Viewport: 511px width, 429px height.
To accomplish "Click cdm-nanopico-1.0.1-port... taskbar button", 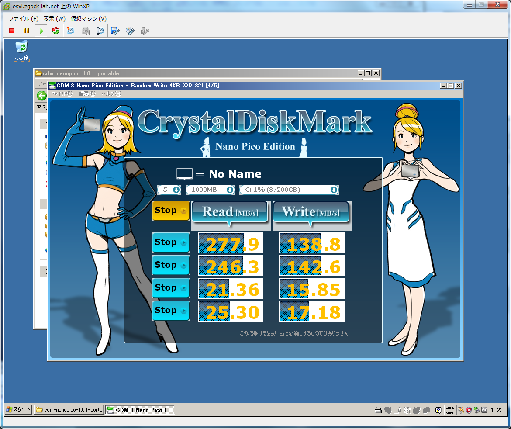I will pyautogui.click(x=69, y=410).
